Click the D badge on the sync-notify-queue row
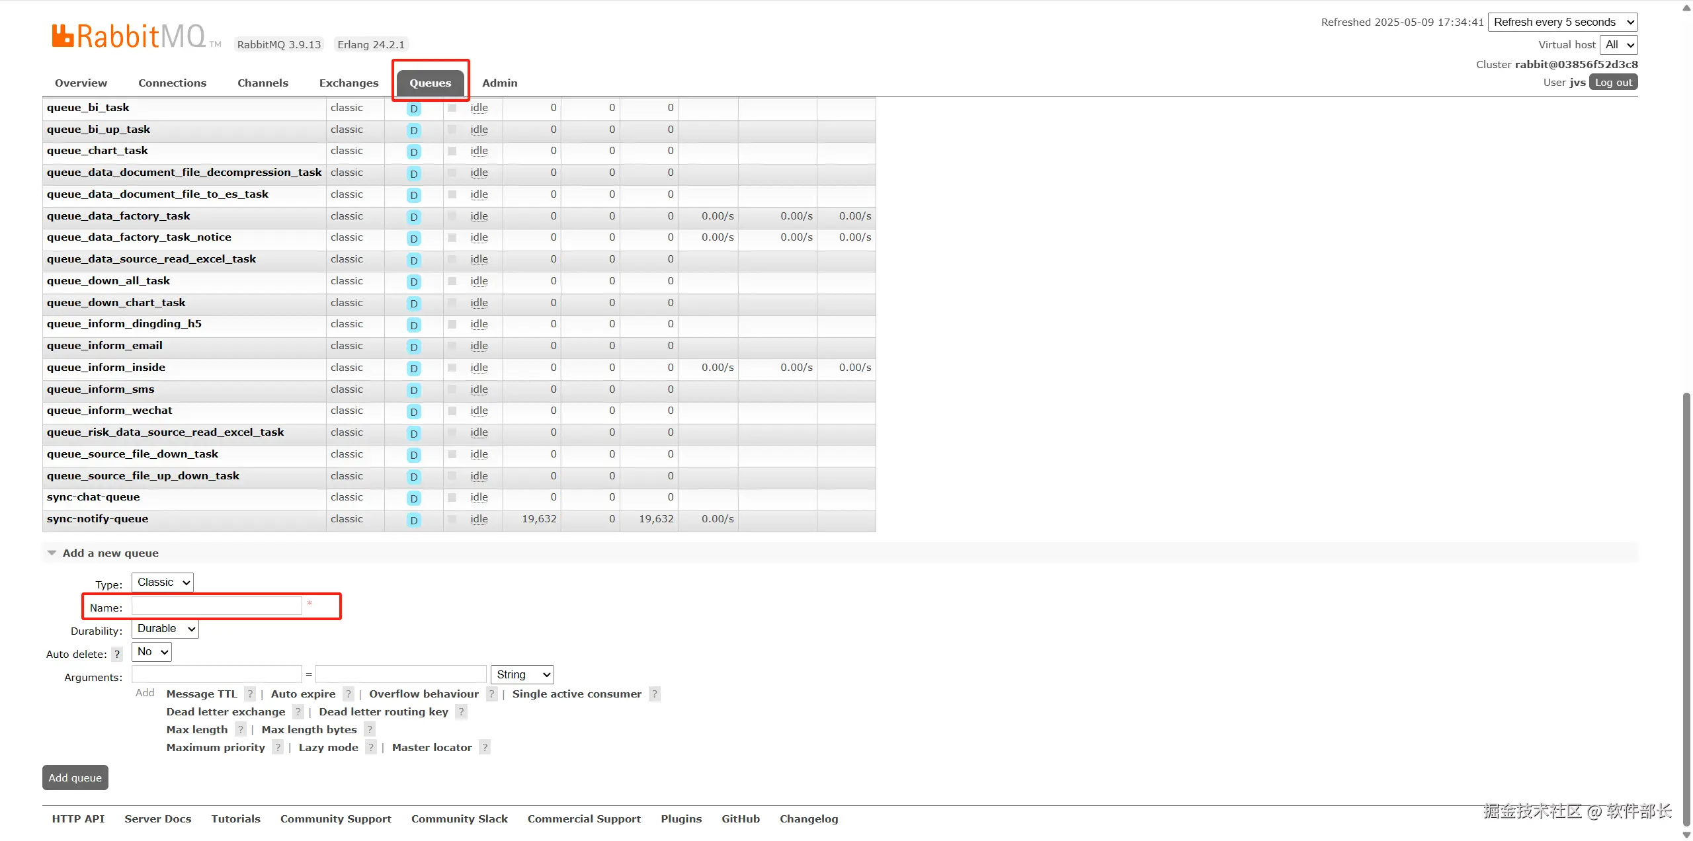The image size is (1693, 841). (x=414, y=520)
